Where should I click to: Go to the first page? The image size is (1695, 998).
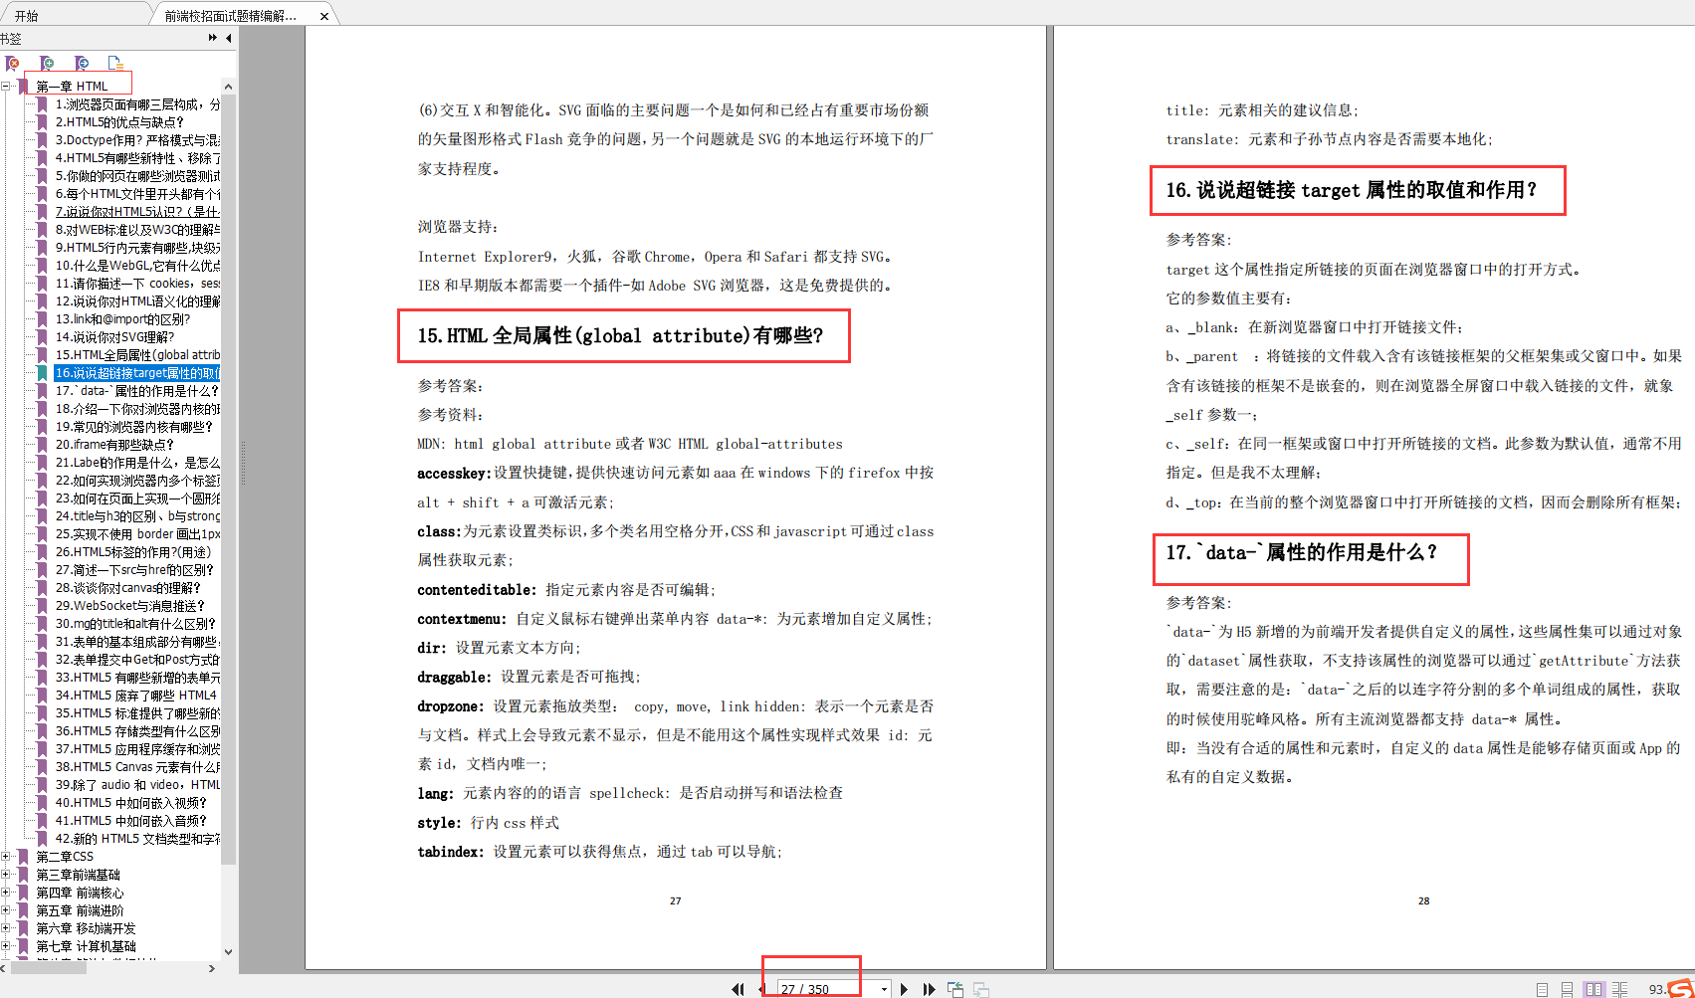coord(738,989)
